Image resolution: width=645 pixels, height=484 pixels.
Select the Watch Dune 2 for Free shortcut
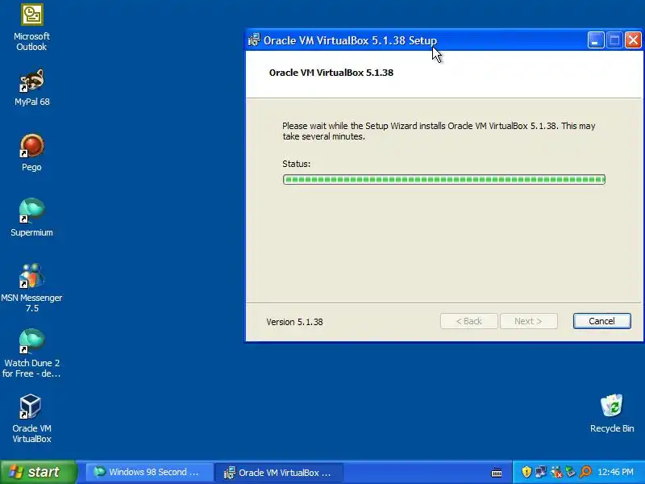tap(31, 341)
